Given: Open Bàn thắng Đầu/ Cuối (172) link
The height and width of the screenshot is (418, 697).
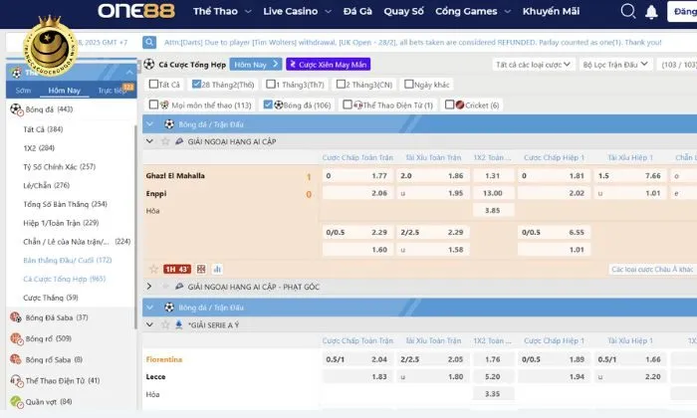Looking at the screenshot, I should coord(67,260).
